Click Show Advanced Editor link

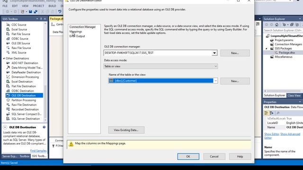pos(290,134)
